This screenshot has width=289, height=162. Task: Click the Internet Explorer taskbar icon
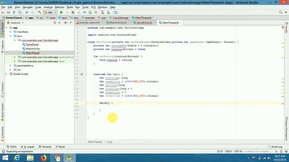point(17,158)
